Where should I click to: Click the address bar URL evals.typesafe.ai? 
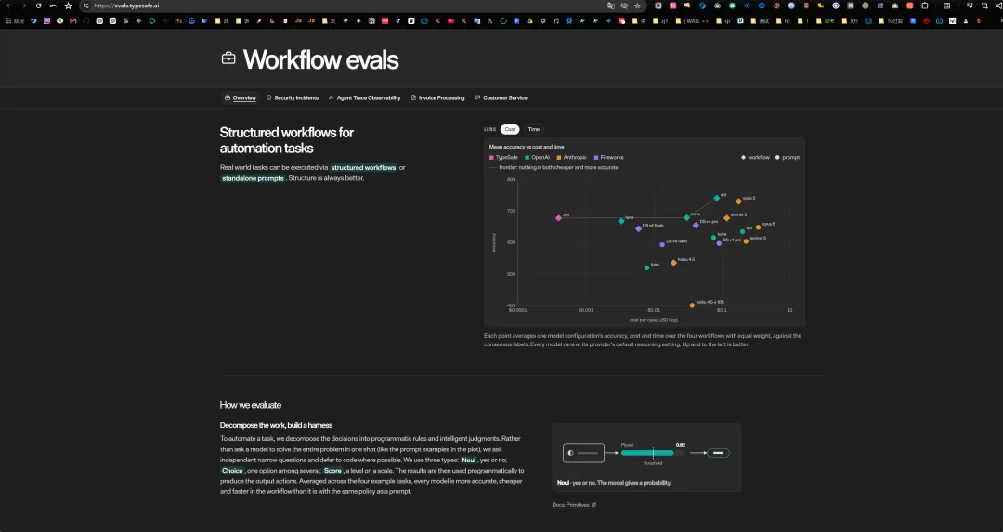tap(126, 6)
